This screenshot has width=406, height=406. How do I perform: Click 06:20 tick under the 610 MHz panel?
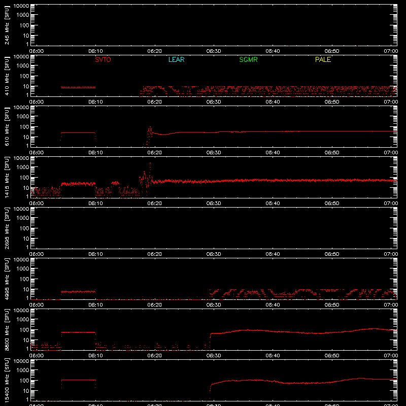(155, 153)
